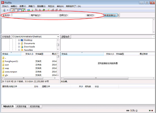Focus the 用户名(U) username field
The height and width of the screenshot is (113, 156).
(x=50, y=15)
